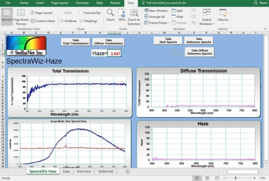Switch to the Welcome sheet tab
Screen dimensions: 269x181
pyautogui.click(x=84, y=172)
